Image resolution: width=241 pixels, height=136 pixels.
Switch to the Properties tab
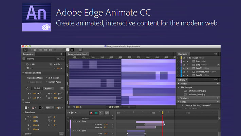coord(28,54)
